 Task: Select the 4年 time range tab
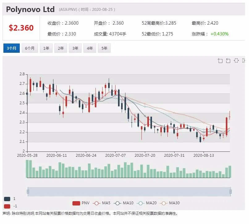coord(90,48)
